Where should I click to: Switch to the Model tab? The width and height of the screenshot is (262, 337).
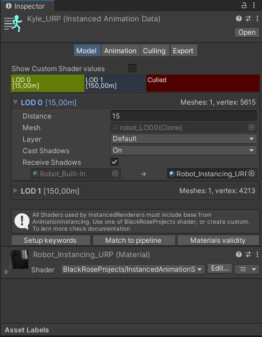tap(87, 50)
